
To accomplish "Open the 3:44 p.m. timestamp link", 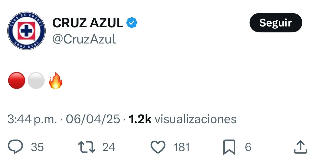I will pos(32,119).
